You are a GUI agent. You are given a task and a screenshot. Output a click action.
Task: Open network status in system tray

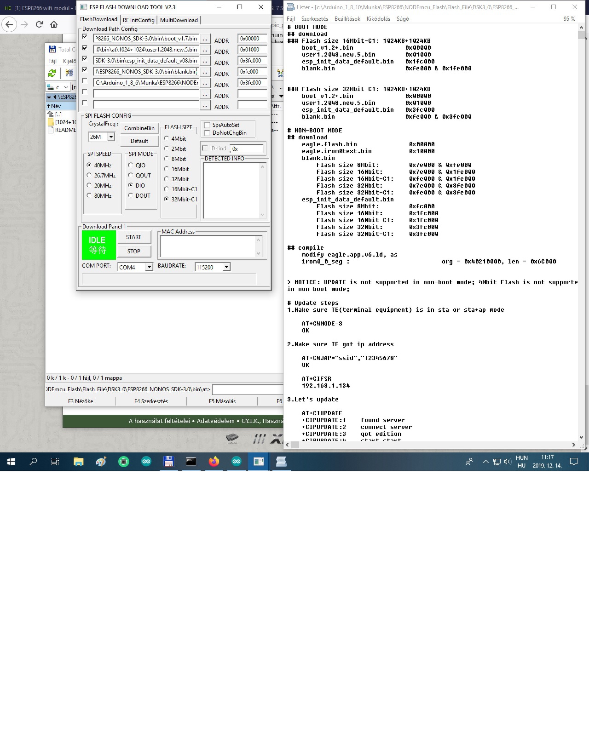point(497,462)
